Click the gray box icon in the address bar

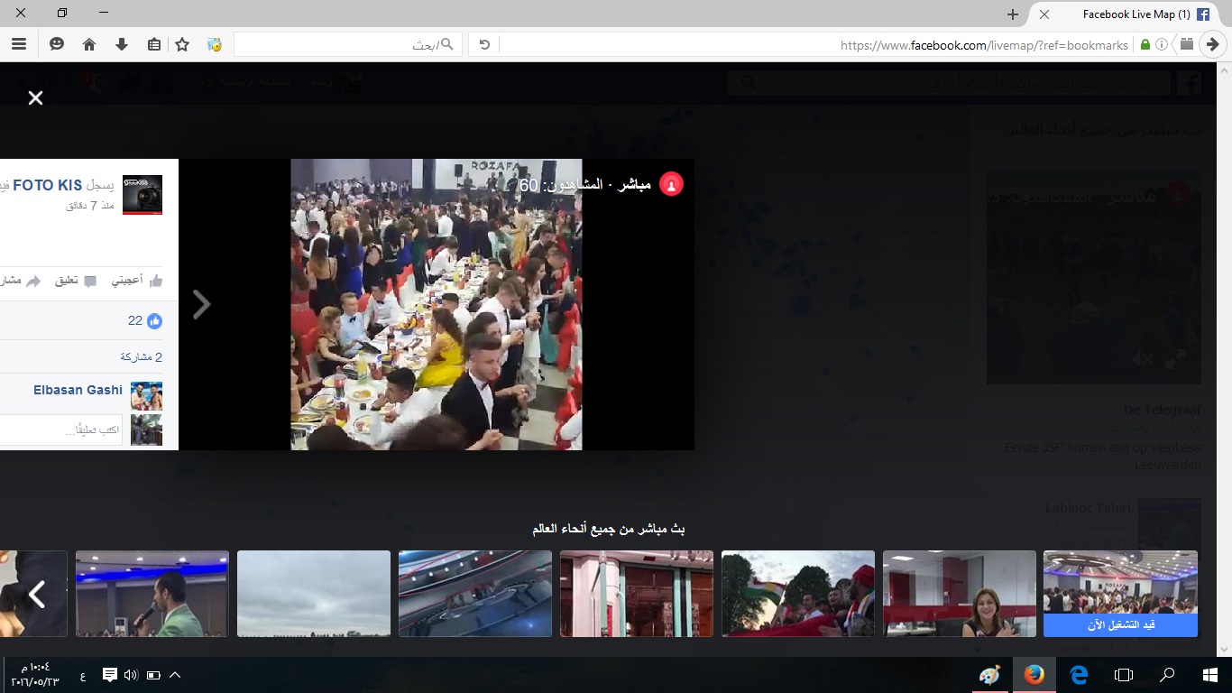point(1186,43)
